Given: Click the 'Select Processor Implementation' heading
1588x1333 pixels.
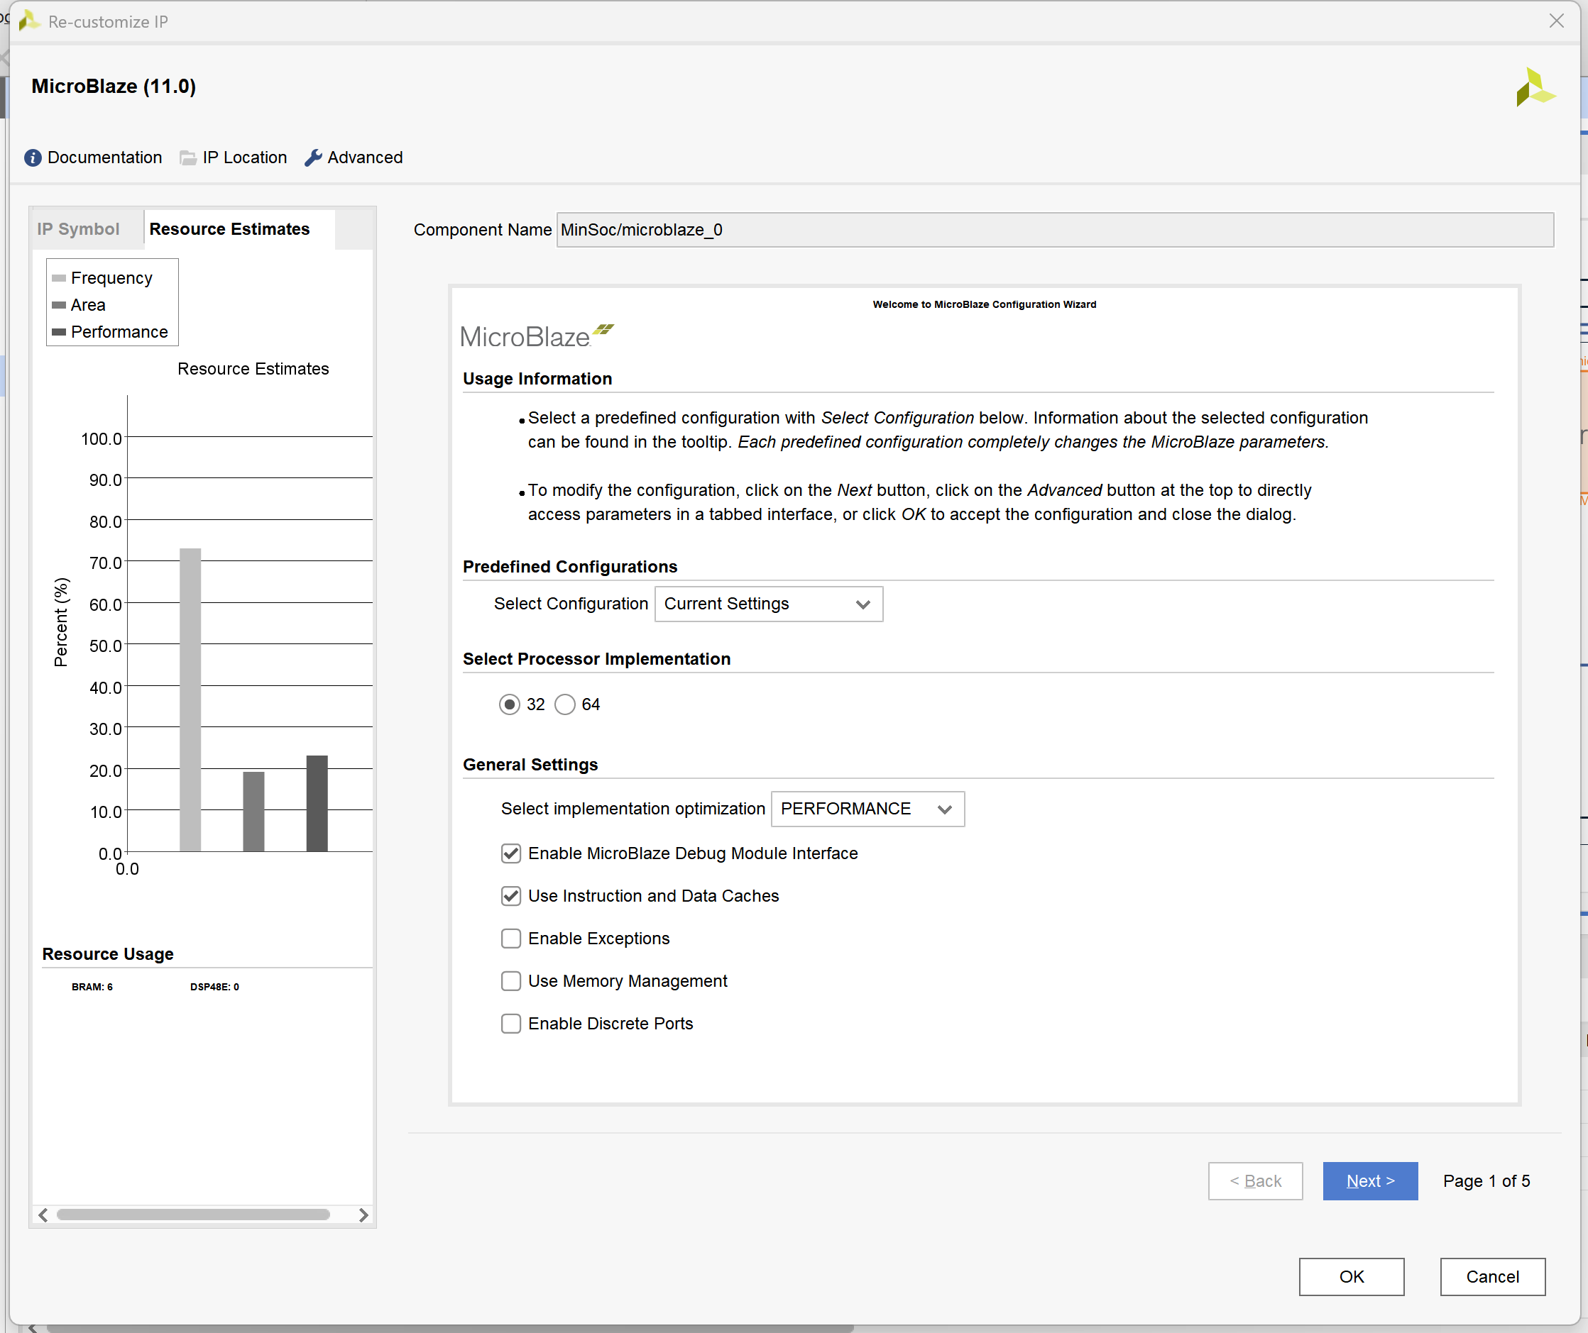Looking at the screenshot, I should (x=596, y=659).
